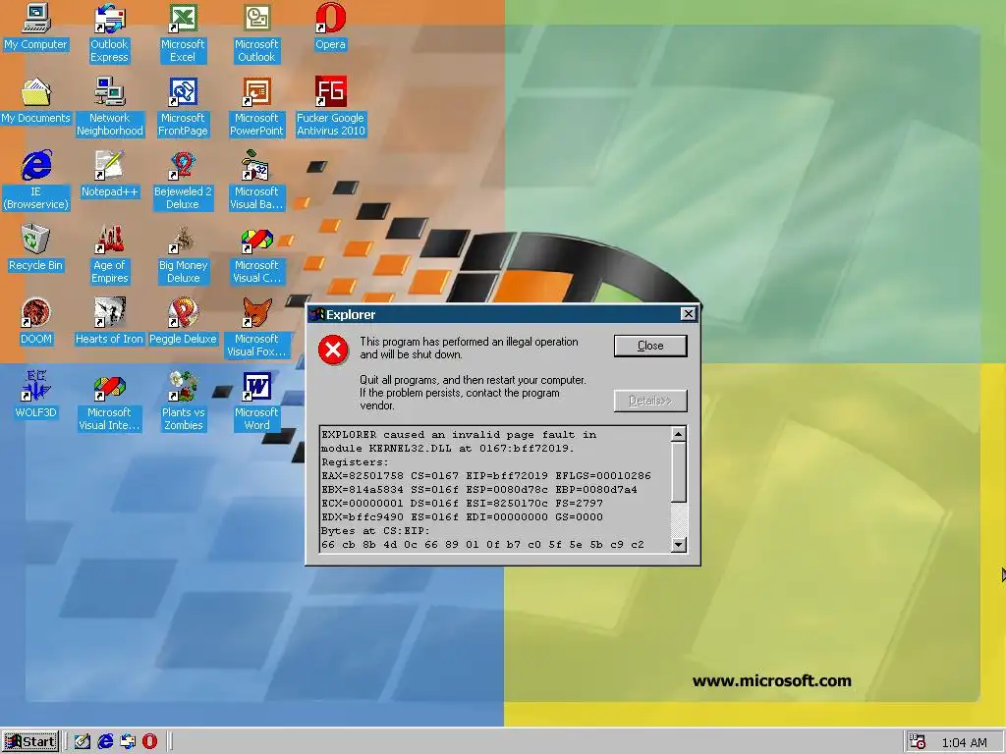Viewport: 1006px width, 754px height.
Task: Click the system tray scheduler icon
Action: [x=918, y=742]
